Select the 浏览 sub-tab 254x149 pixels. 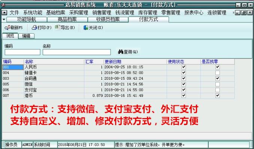[x=10, y=36]
